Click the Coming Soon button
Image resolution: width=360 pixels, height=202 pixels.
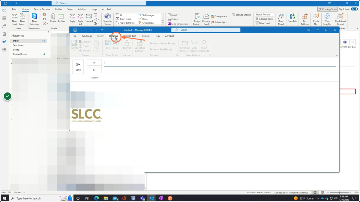click(x=328, y=9)
